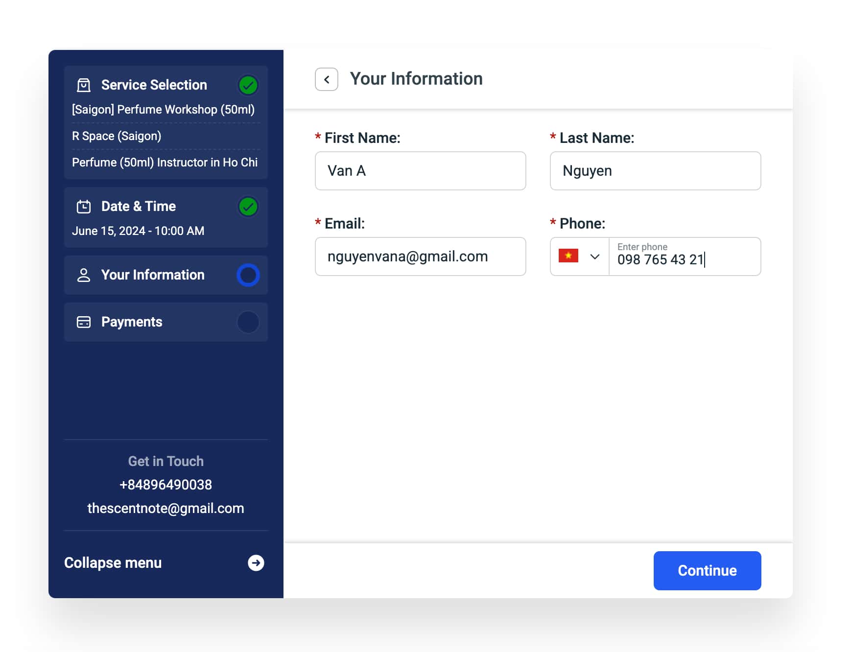Screen dimensions: 852x652
Task: Click the Collapse menu arrow icon
Action: point(256,563)
